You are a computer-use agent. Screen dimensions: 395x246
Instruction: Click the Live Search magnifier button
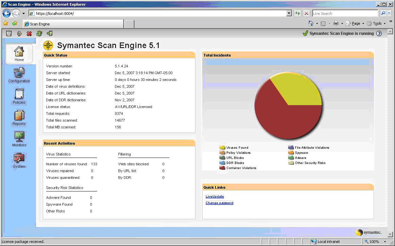pyautogui.click(x=383, y=13)
